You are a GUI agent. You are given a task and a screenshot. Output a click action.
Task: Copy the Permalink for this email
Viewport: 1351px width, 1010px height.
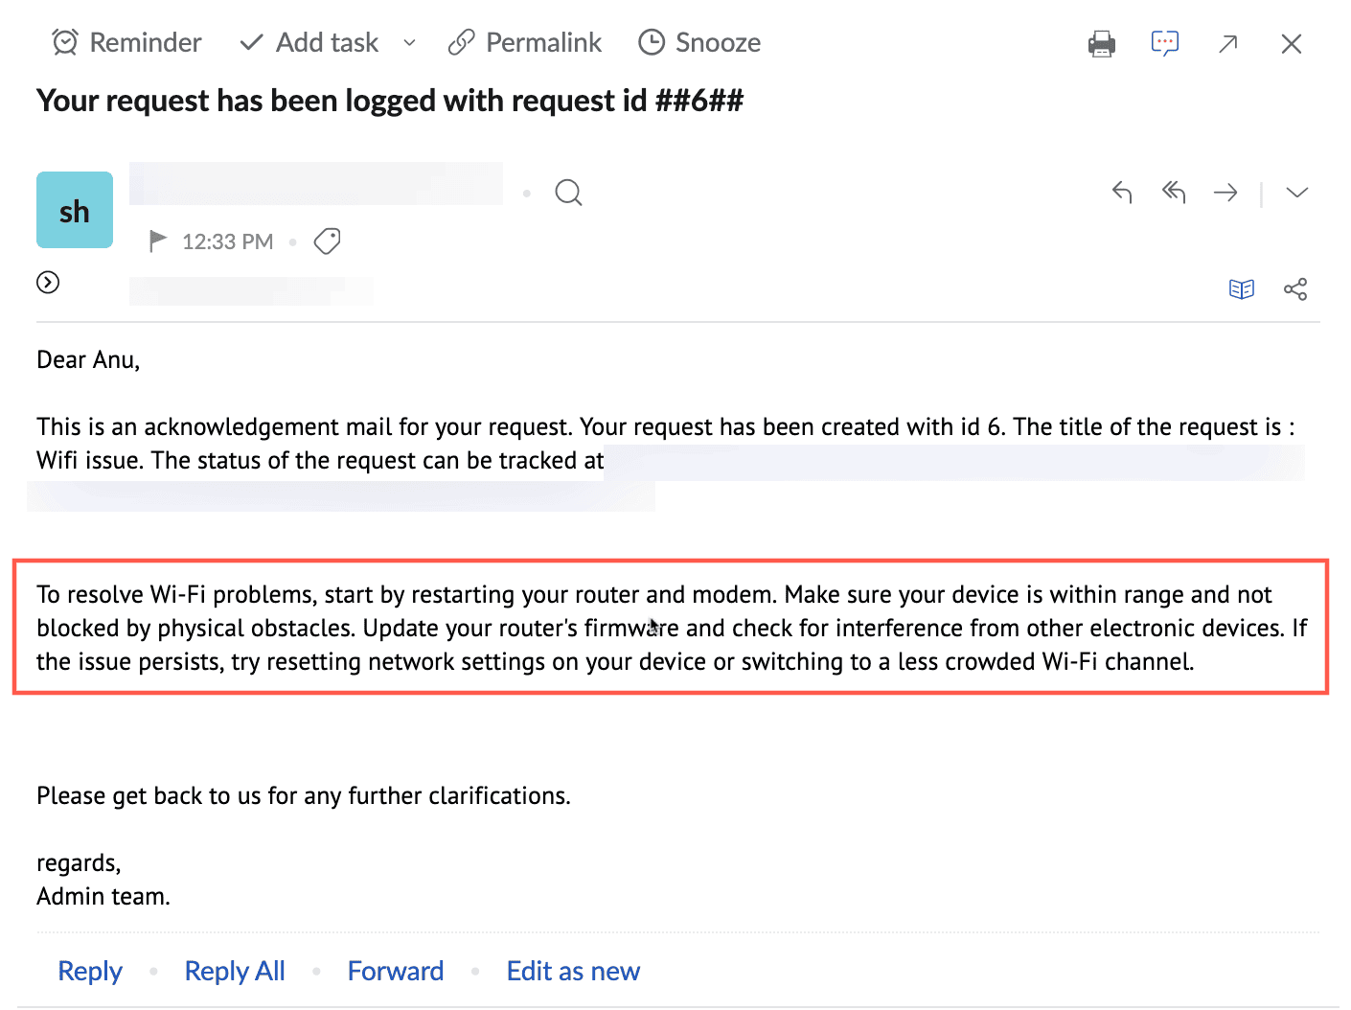point(525,43)
